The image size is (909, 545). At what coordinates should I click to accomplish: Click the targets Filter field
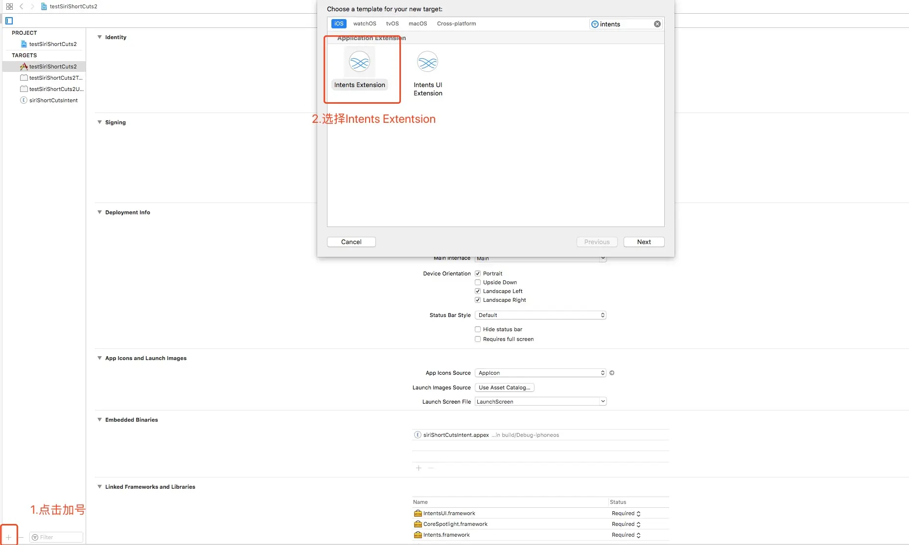(x=56, y=537)
